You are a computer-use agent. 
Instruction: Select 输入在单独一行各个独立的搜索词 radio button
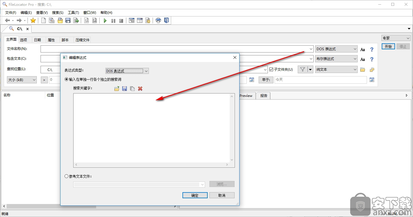67,79
